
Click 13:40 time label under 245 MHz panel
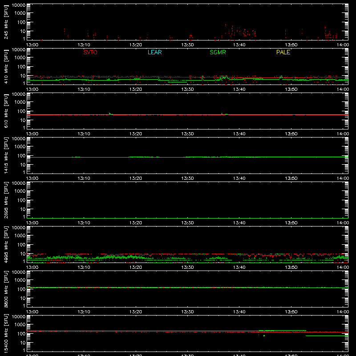pyautogui.click(x=239, y=45)
